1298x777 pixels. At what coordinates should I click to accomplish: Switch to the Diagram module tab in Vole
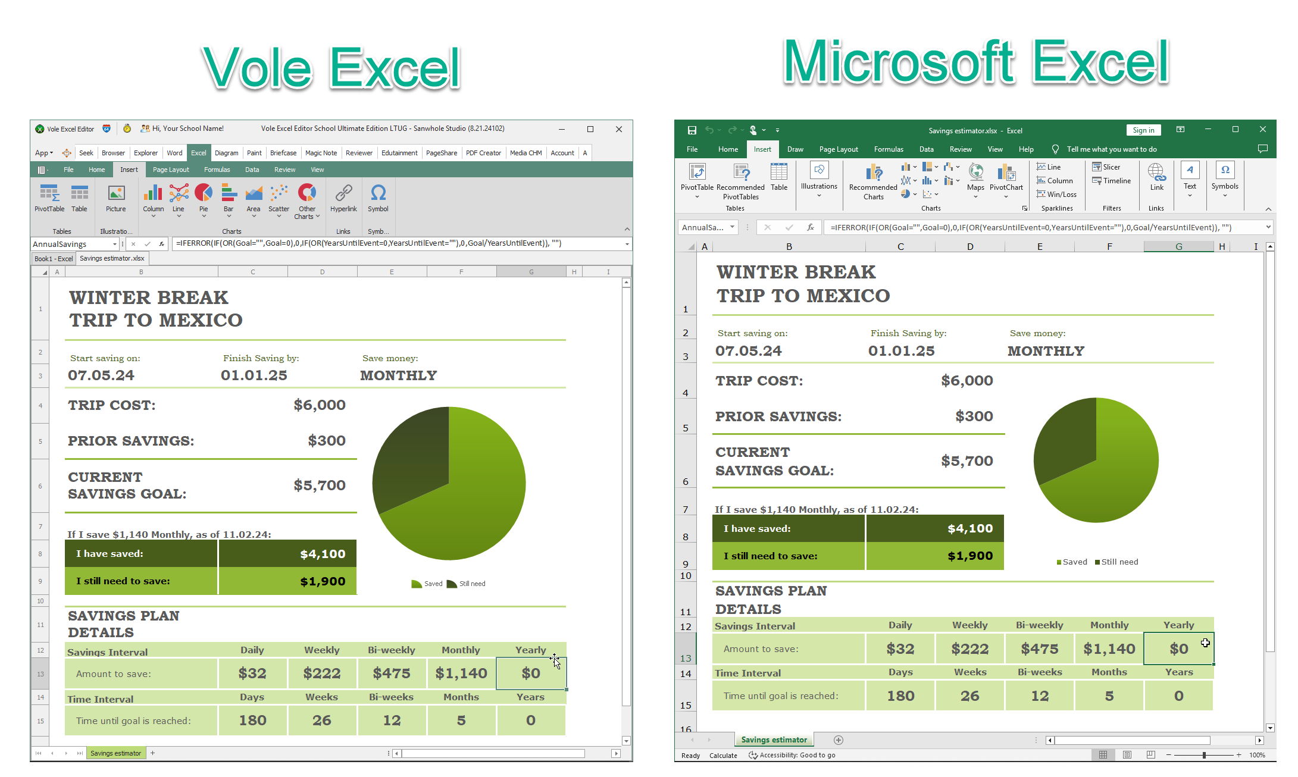click(226, 153)
